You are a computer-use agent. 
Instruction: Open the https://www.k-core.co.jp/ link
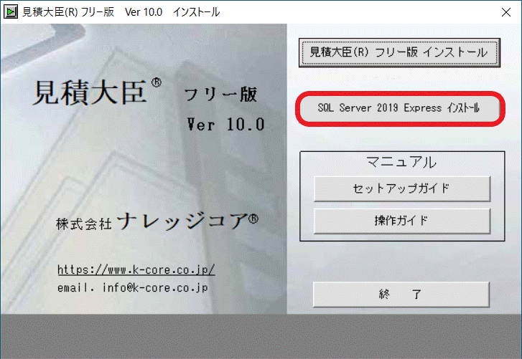[x=136, y=269]
